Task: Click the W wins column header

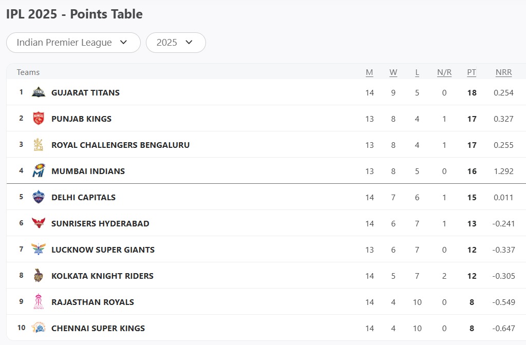Action: [x=393, y=72]
